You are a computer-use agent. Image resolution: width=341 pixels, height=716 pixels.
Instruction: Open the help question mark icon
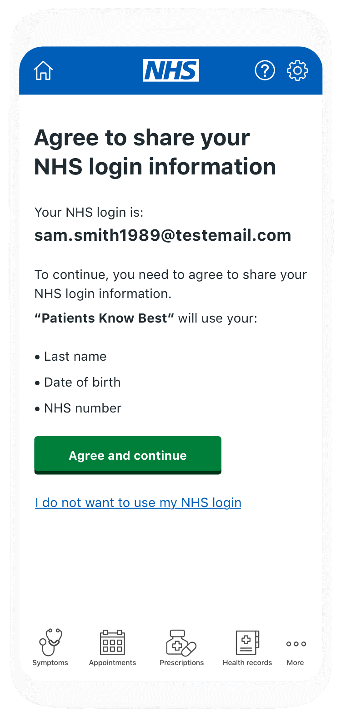coord(265,70)
